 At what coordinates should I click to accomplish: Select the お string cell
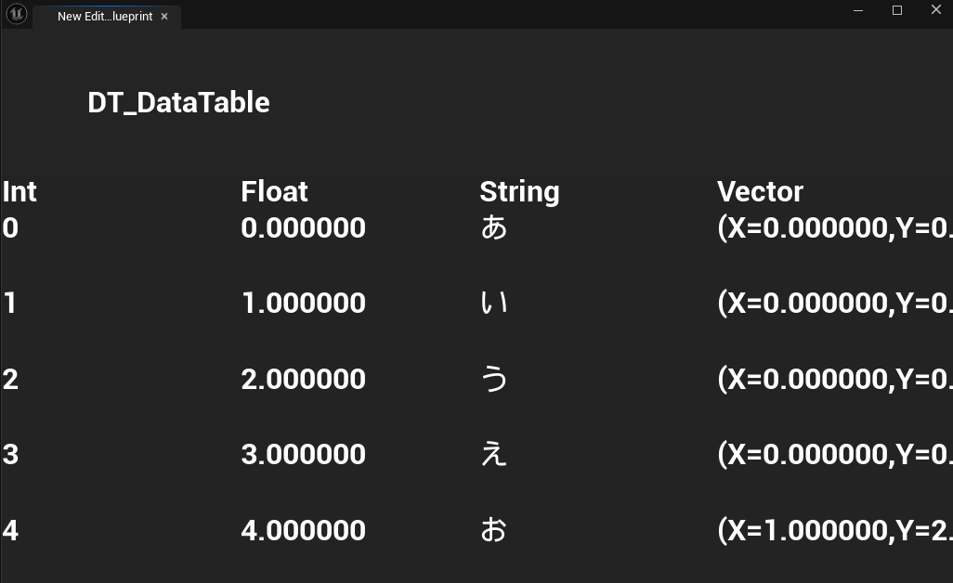coord(493,530)
